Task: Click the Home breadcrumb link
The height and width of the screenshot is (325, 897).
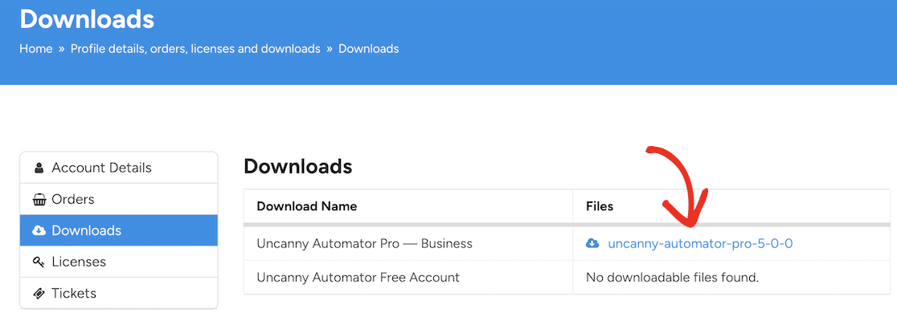Action: (x=36, y=48)
